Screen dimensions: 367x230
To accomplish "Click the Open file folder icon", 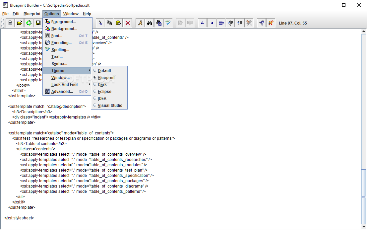I will pyautogui.click(x=20, y=23).
